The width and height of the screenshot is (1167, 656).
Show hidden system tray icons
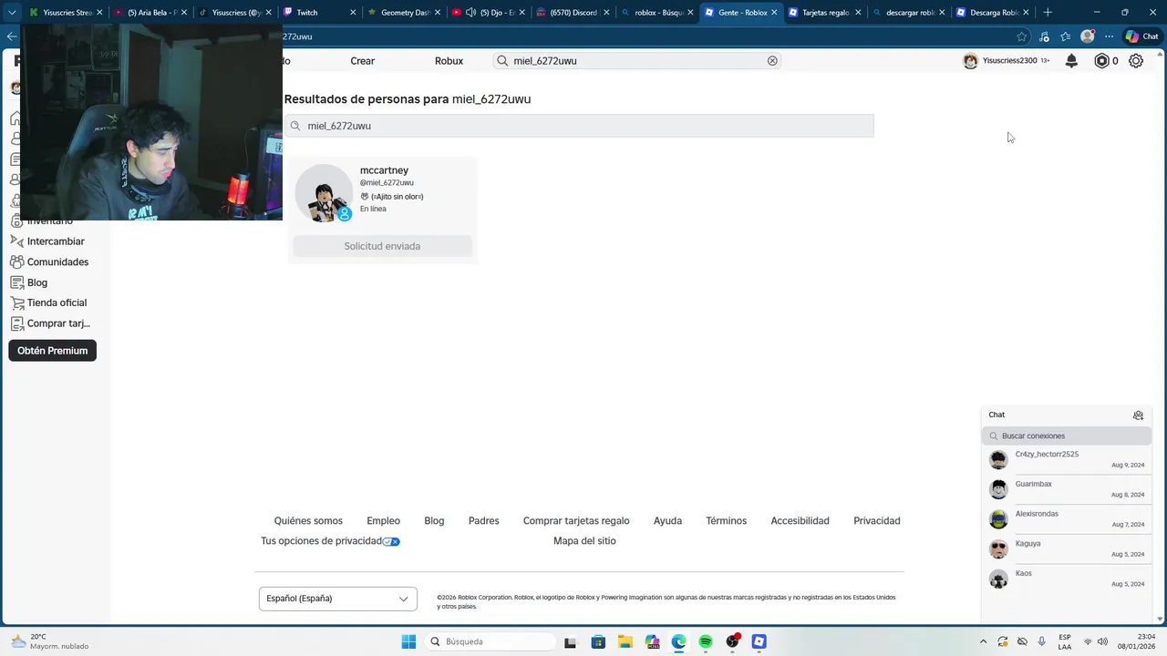pyautogui.click(x=983, y=641)
